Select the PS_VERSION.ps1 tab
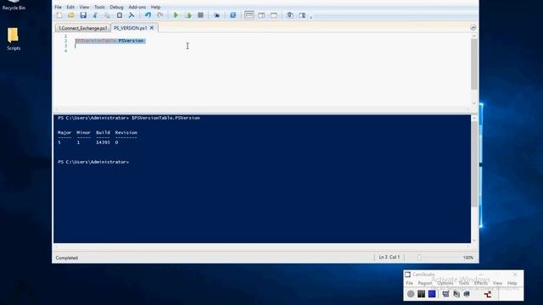 coord(130,28)
